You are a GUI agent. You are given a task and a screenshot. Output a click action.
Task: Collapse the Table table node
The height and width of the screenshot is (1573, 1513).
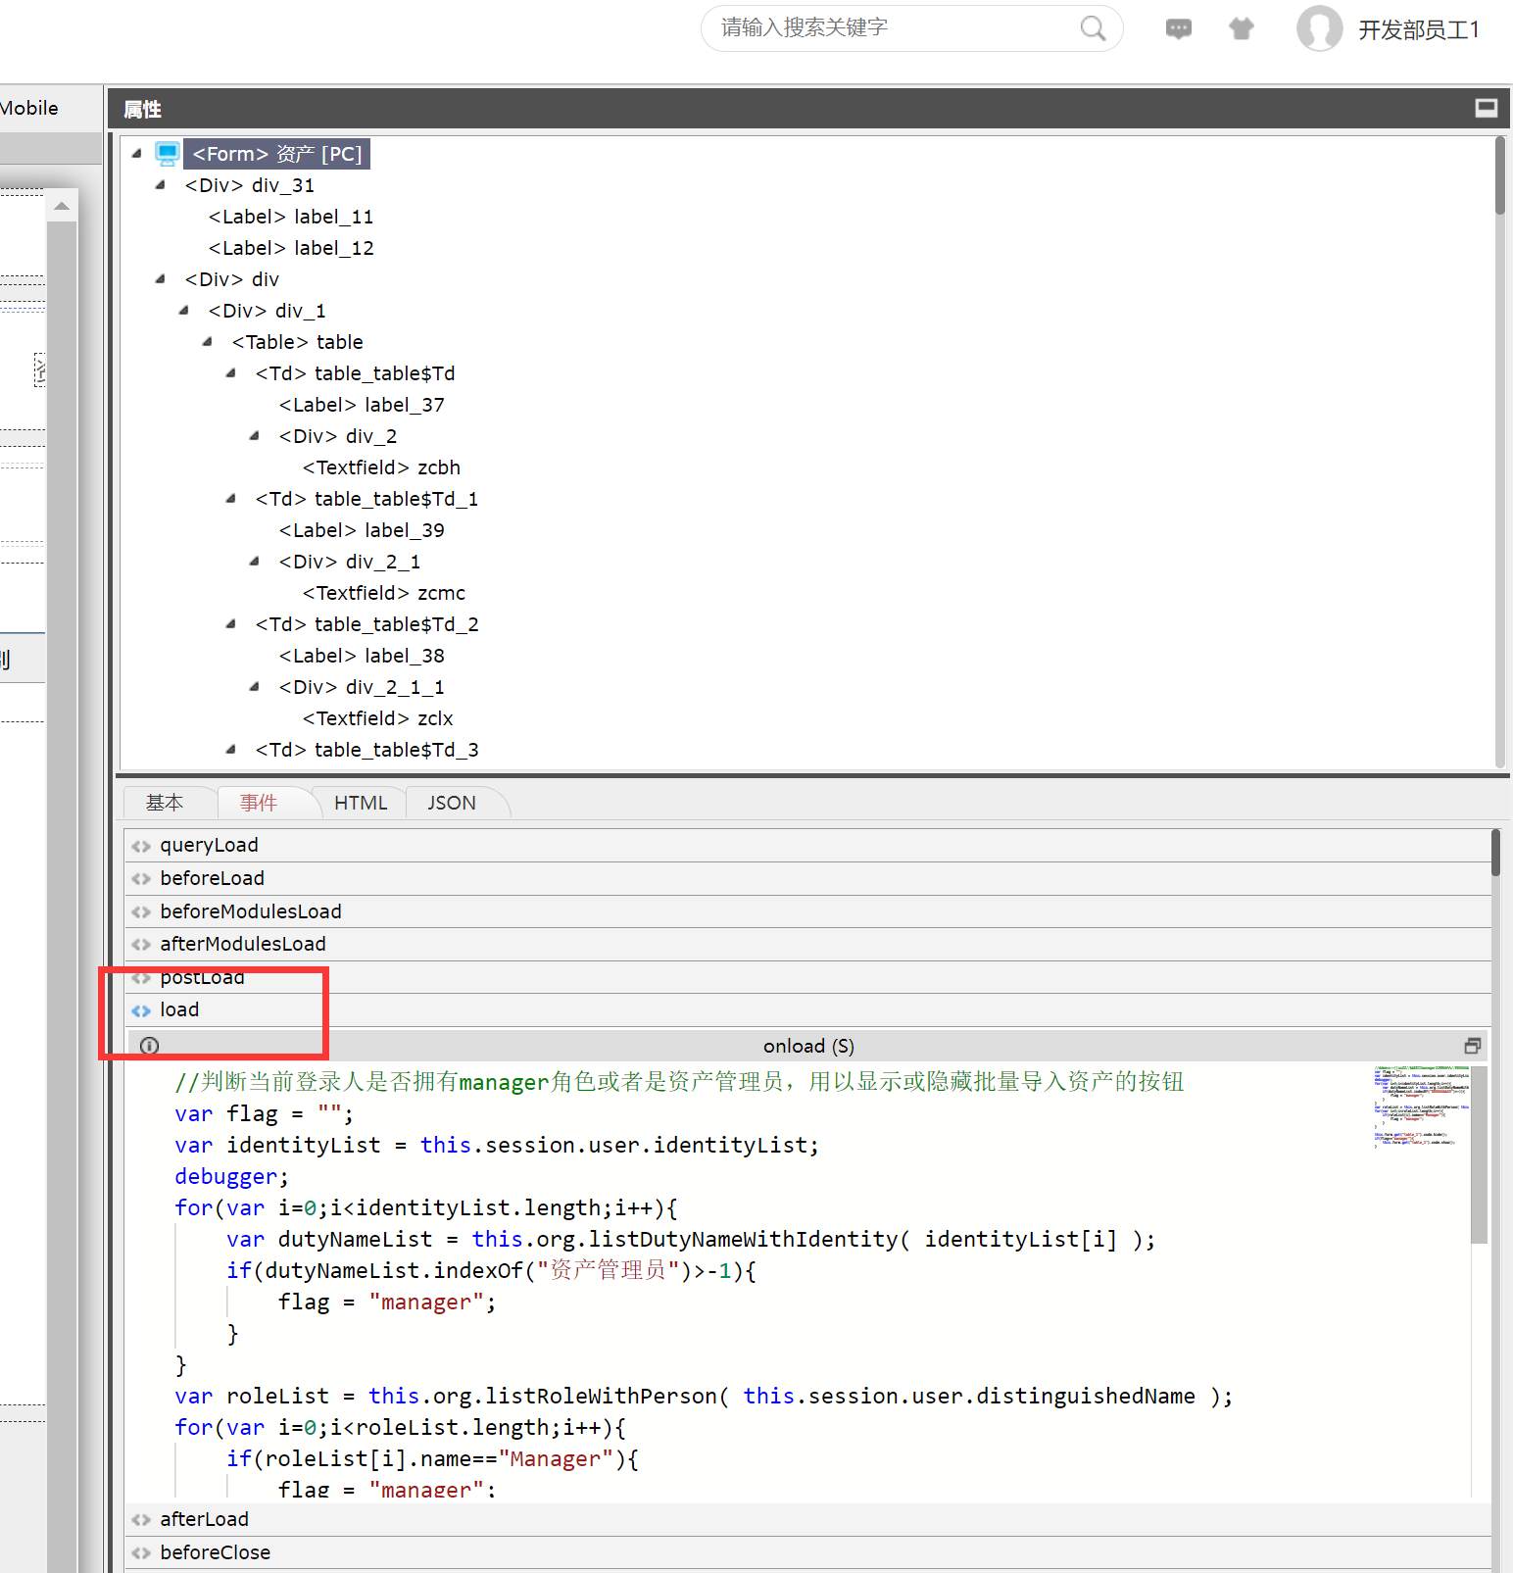(x=208, y=342)
